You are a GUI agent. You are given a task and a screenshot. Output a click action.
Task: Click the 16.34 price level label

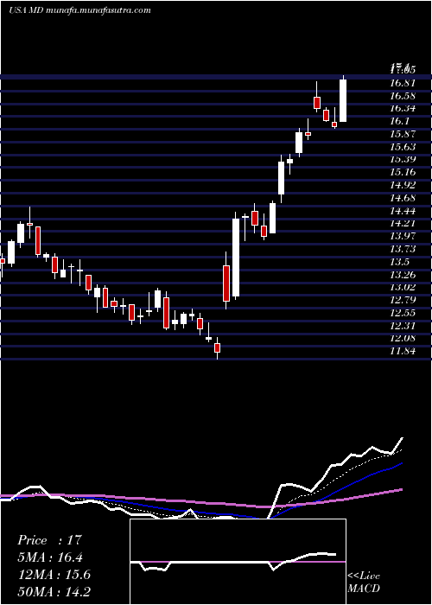pyautogui.click(x=403, y=108)
